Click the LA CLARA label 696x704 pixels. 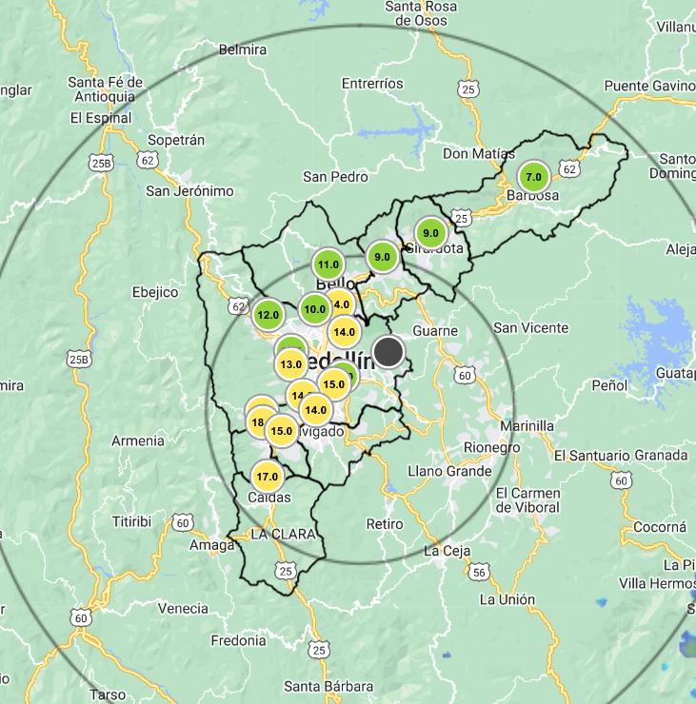click(283, 535)
